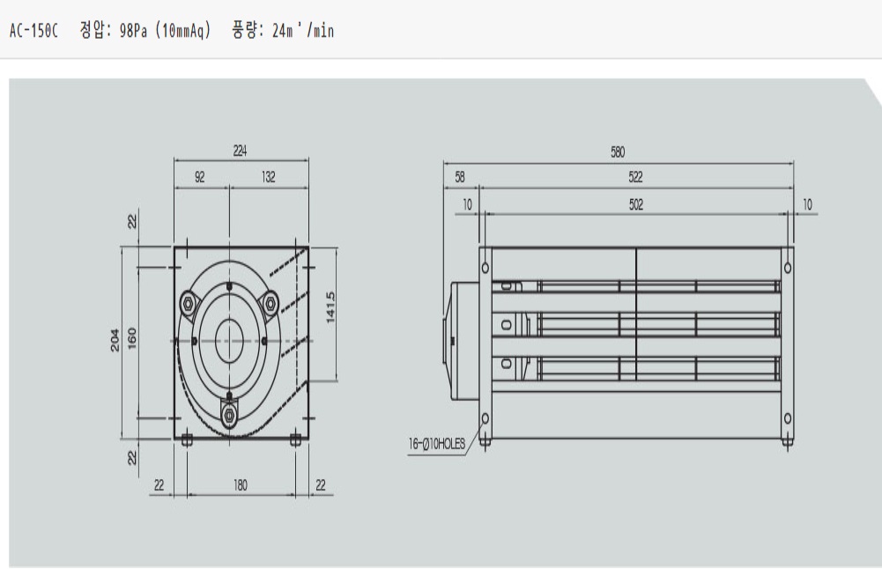Image resolution: width=882 pixels, height=569 pixels.
Task: Click the 180 mounting spacing dimension
Action: pos(240,484)
